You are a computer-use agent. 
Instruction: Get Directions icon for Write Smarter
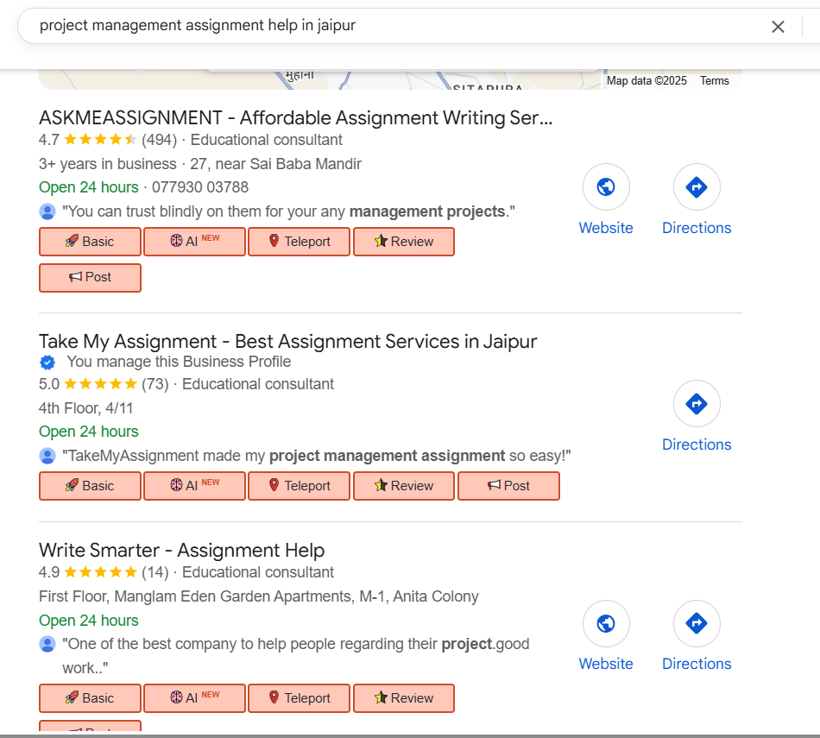[x=697, y=623]
